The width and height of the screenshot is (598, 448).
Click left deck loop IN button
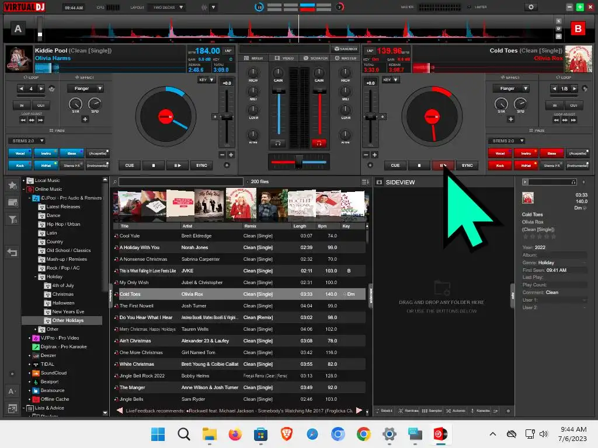[22, 106]
